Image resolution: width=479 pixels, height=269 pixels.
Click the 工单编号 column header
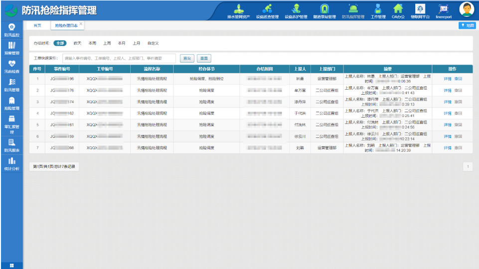[x=105, y=69]
